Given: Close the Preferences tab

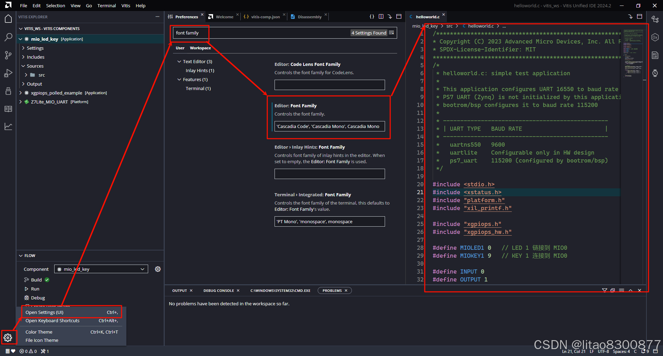Looking at the screenshot, I should click(x=202, y=14).
